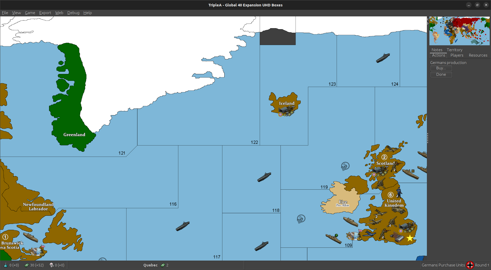
Task: Click sea zone label 121
Action: [x=122, y=153]
